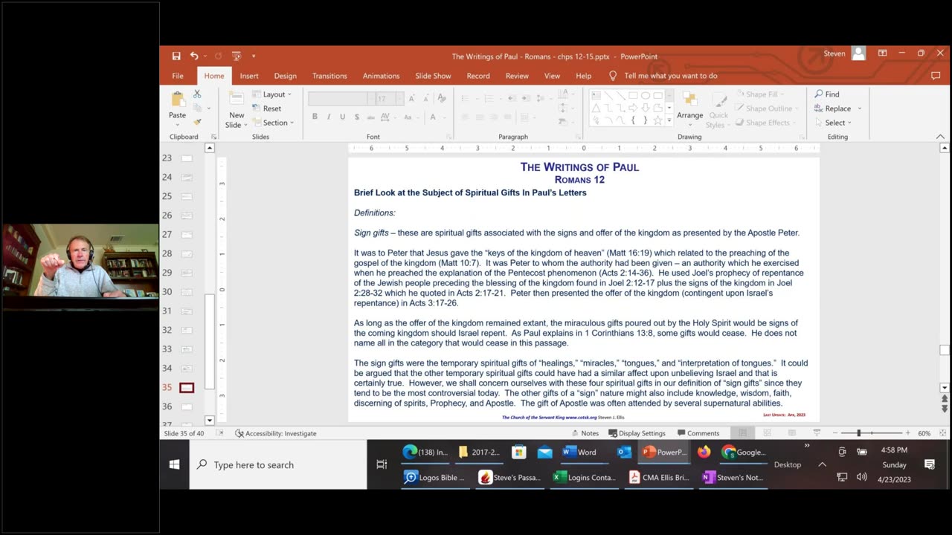Select slide 36 thumbnail

pos(187,406)
